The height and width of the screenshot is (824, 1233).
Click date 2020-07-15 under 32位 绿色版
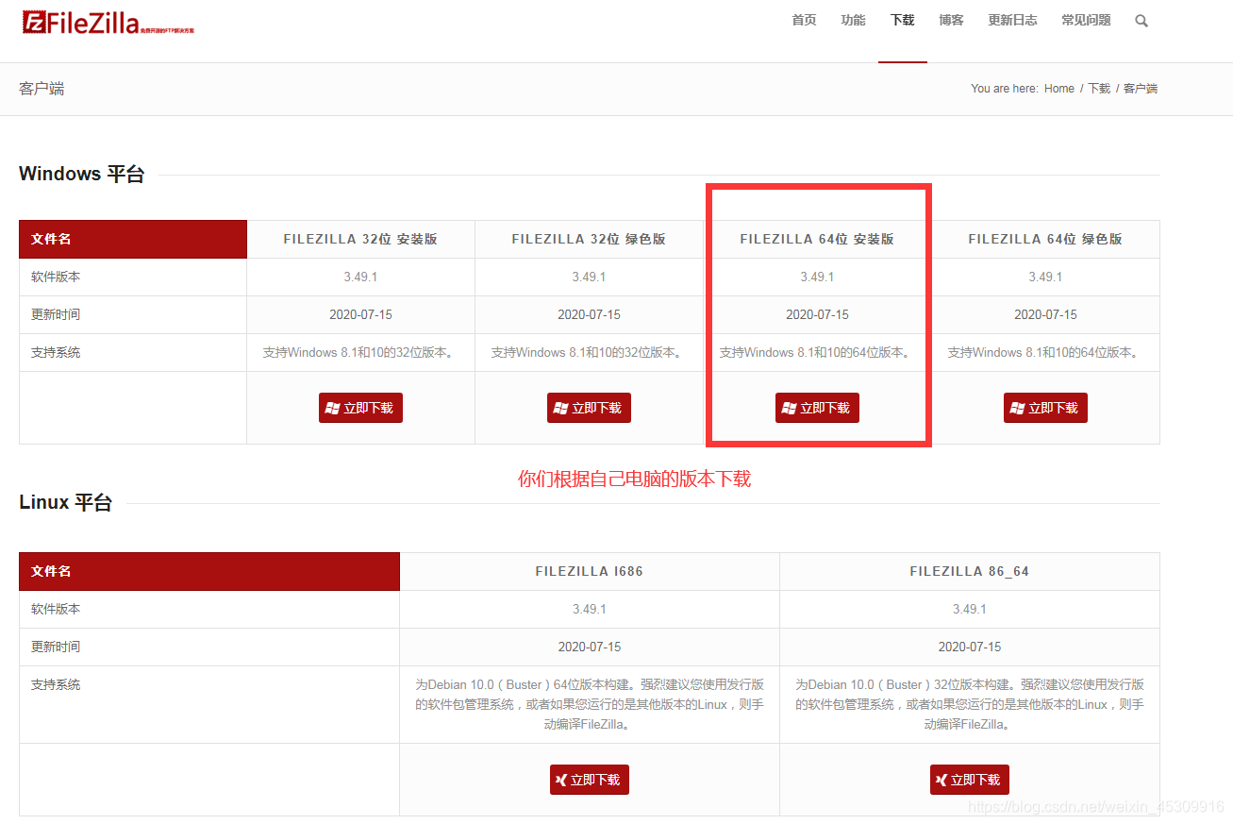[589, 314]
